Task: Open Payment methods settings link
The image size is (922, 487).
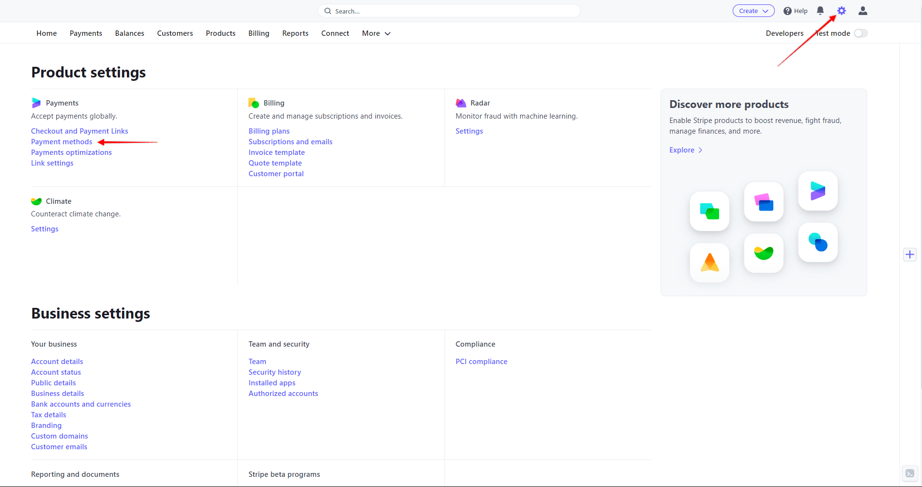Action: tap(61, 142)
